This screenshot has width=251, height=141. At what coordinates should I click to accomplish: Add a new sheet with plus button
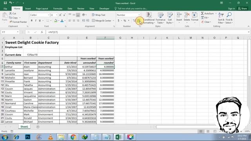[x=38, y=127]
